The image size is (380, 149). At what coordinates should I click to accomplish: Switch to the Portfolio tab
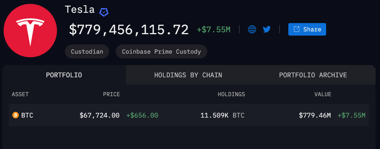coord(64,75)
